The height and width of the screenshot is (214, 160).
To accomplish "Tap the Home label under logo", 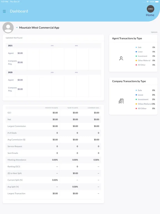I will (x=150, y=15).
